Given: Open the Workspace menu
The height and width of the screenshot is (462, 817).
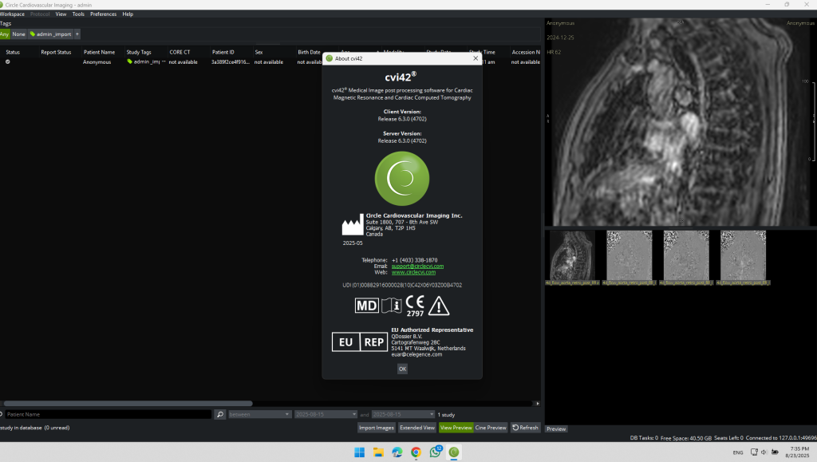Looking at the screenshot, I should [x=12, y=14].
